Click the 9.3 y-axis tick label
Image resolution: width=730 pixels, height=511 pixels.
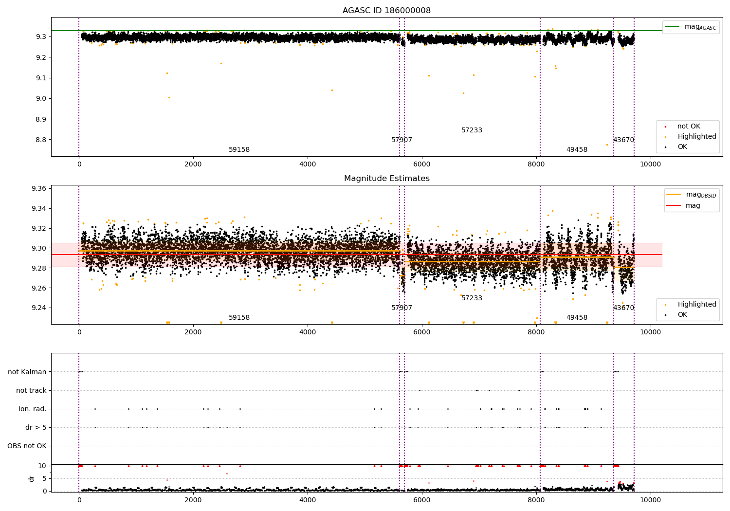pyautogui.click(x=41, y=37)
